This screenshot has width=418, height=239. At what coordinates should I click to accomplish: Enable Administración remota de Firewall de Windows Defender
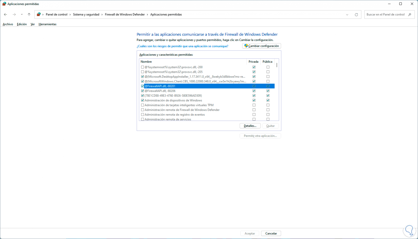pyautogui.click(x=142, y=110)
